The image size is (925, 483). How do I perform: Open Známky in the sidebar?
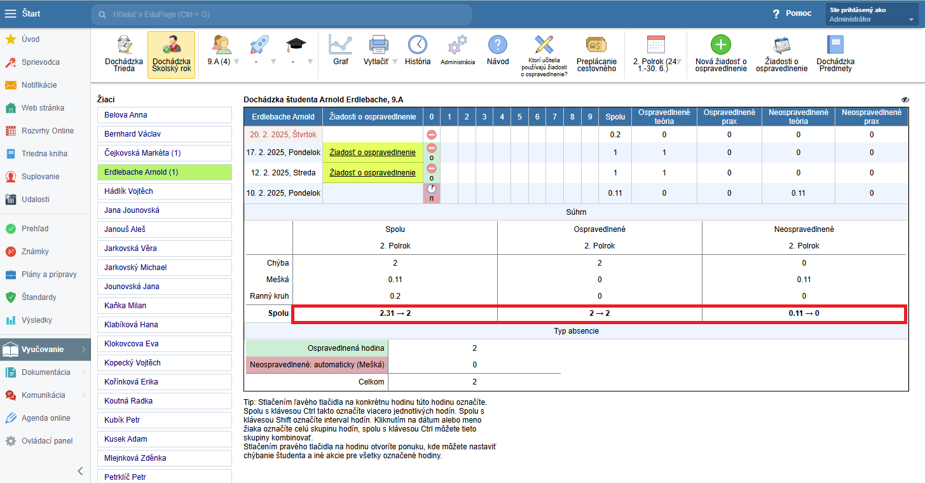click(x=35, y=252)
